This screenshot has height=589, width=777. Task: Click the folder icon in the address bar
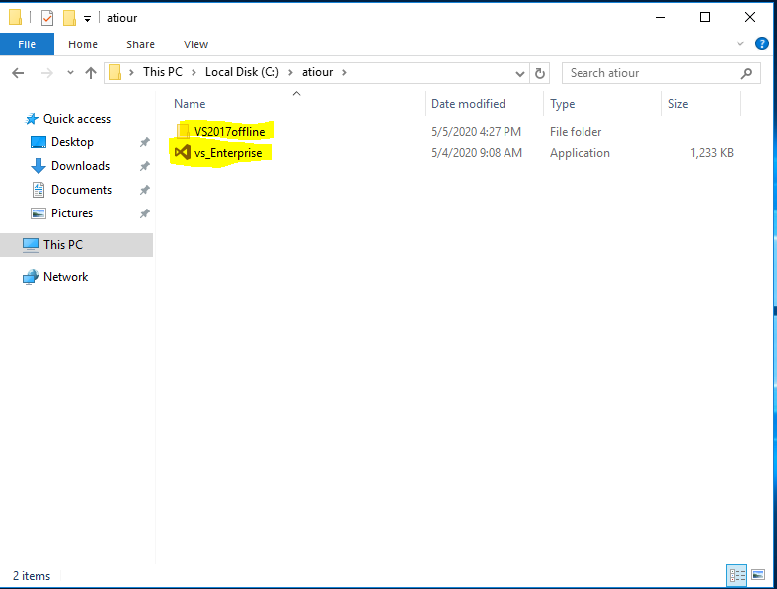115,72
